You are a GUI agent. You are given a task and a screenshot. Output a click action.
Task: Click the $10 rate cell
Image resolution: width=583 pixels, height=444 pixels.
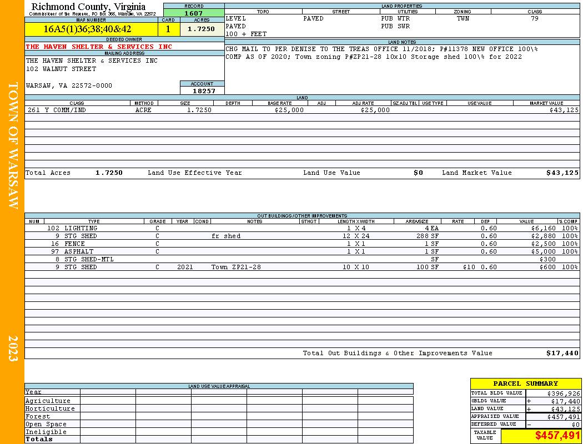pyautogui.click(x=469, y=267)
